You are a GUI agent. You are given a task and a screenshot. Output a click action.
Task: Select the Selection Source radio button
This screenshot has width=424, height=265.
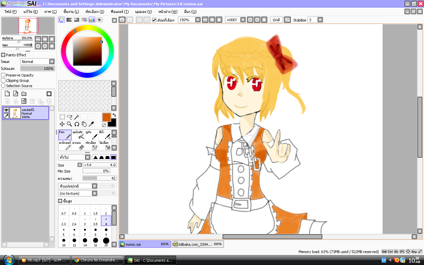click(x=3, y=86)
